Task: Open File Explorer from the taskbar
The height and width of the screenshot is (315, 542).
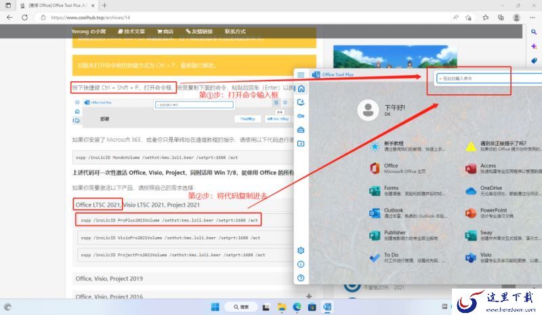Action: coord(282,307)
